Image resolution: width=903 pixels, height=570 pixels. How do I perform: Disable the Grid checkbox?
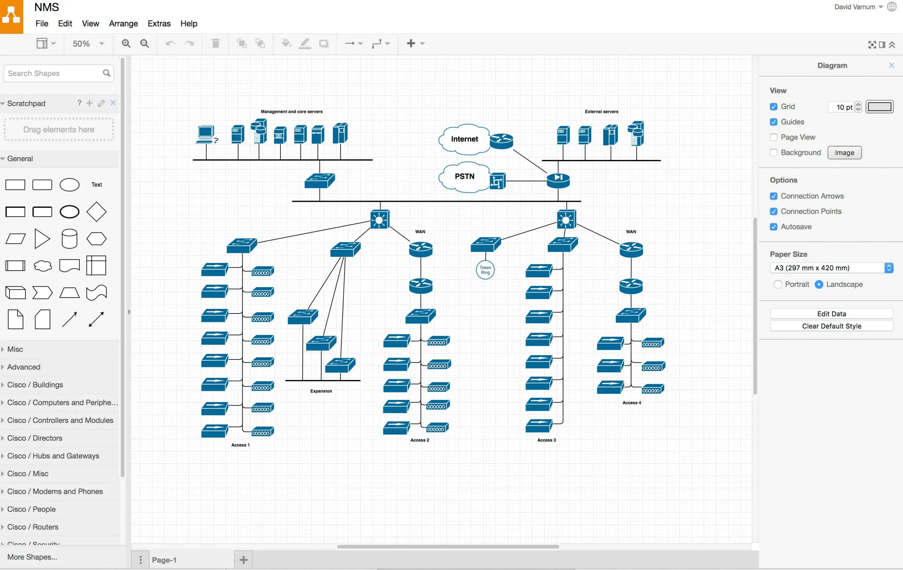773,107
